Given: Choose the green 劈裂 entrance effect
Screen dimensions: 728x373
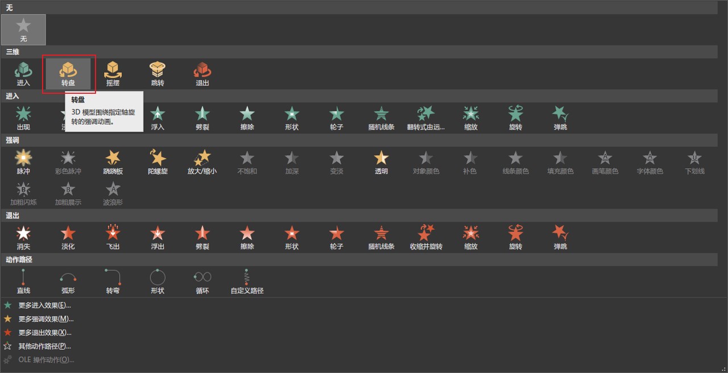Looking at the screenshot, I should [202, 118].
